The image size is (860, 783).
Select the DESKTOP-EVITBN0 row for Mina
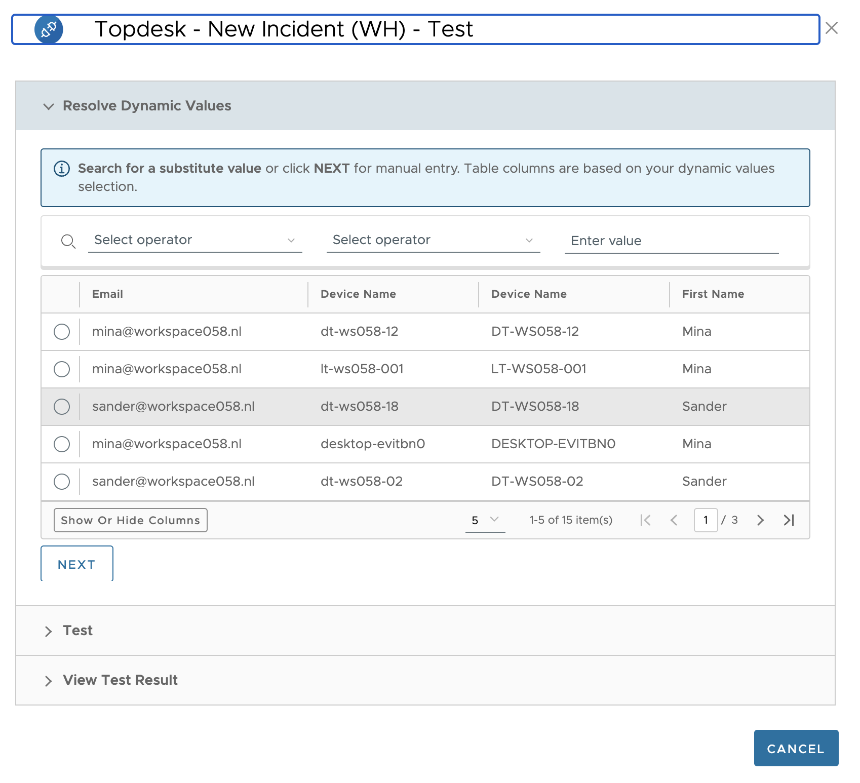tap(62, 444)
